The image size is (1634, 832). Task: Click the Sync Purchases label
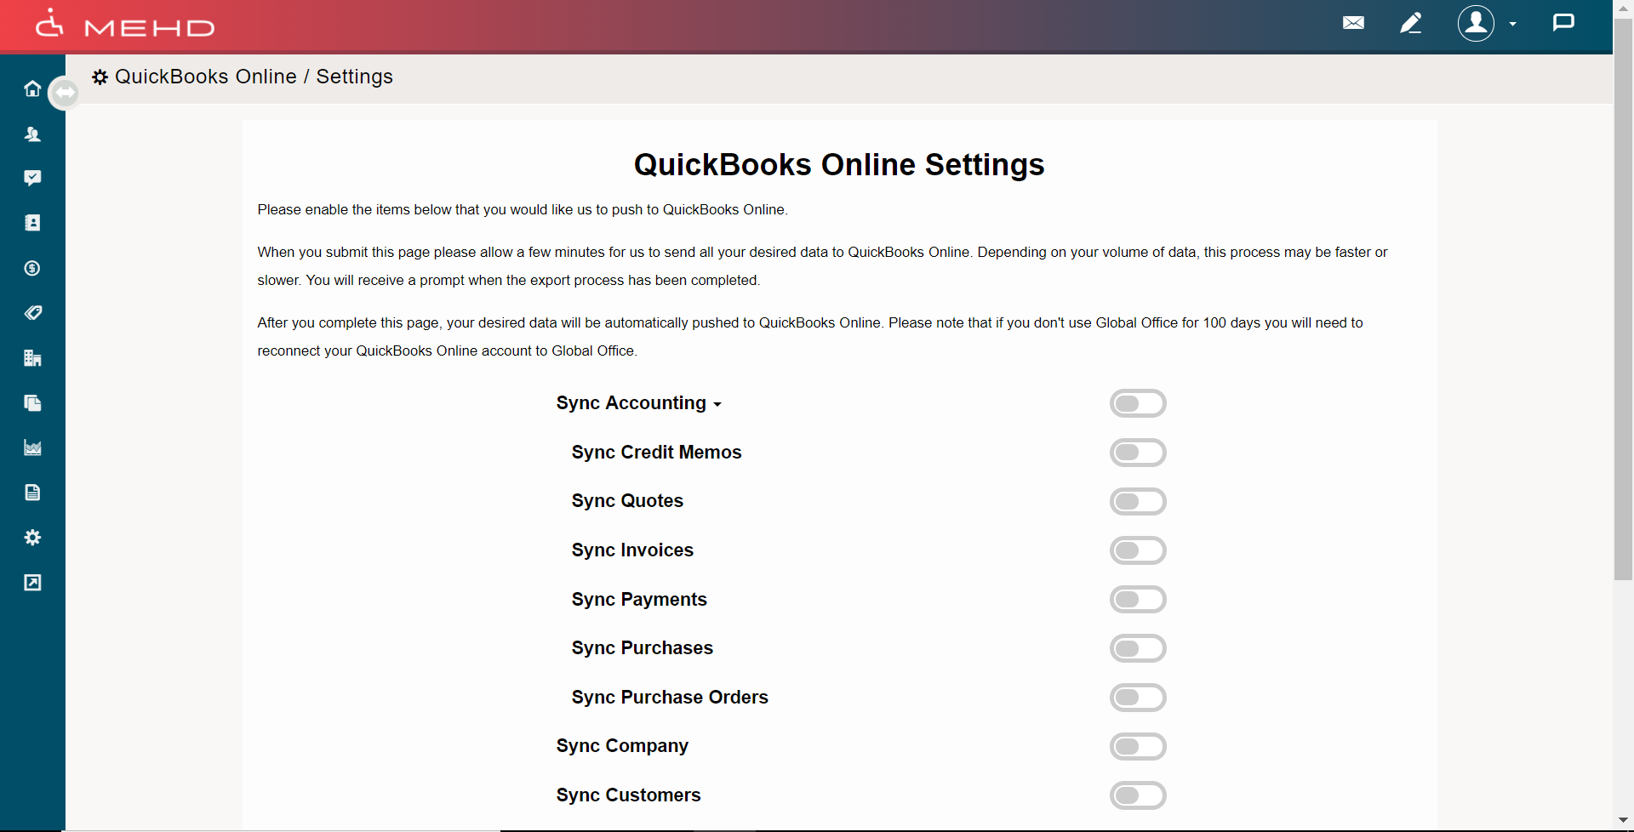point(643,648)
